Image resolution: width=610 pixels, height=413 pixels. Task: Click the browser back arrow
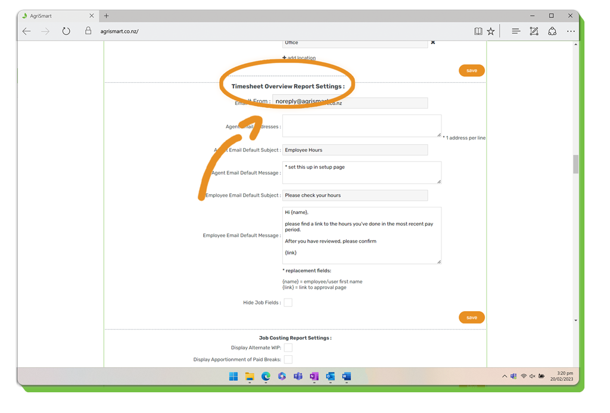[x=27, y=32]
